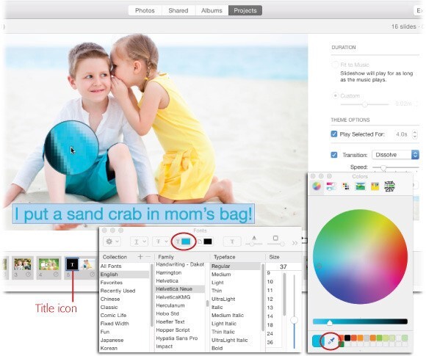426x356 pixels.
Task: Switch to the Projects tab
Action: pyautogui.click(x=245, y=10)
